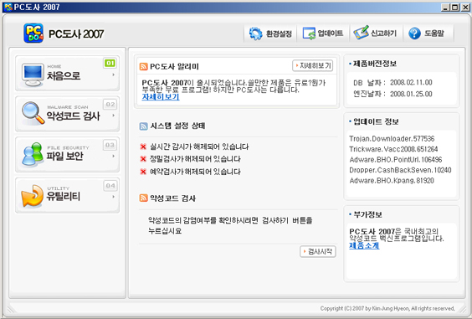Image resolution: width=472 pixels, height=319 pixels.
Task: Click the 자세히보기 button in 알리미 header
Action: coord(313,65)
